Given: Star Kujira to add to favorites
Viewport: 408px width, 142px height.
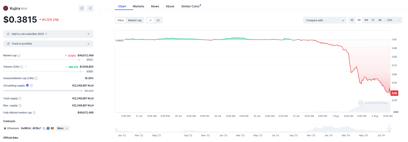Looking at the screenshot, I should coord(82,8).
